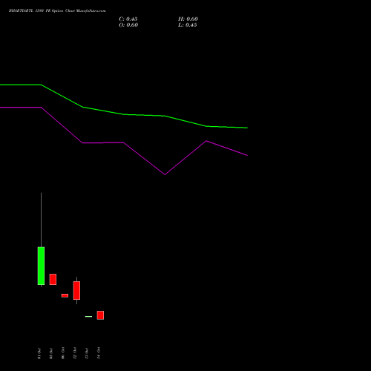371x371 pixels.
Task: Select the red candle right of the green candle
Action: pyautogui.click(x=53, y=279)
